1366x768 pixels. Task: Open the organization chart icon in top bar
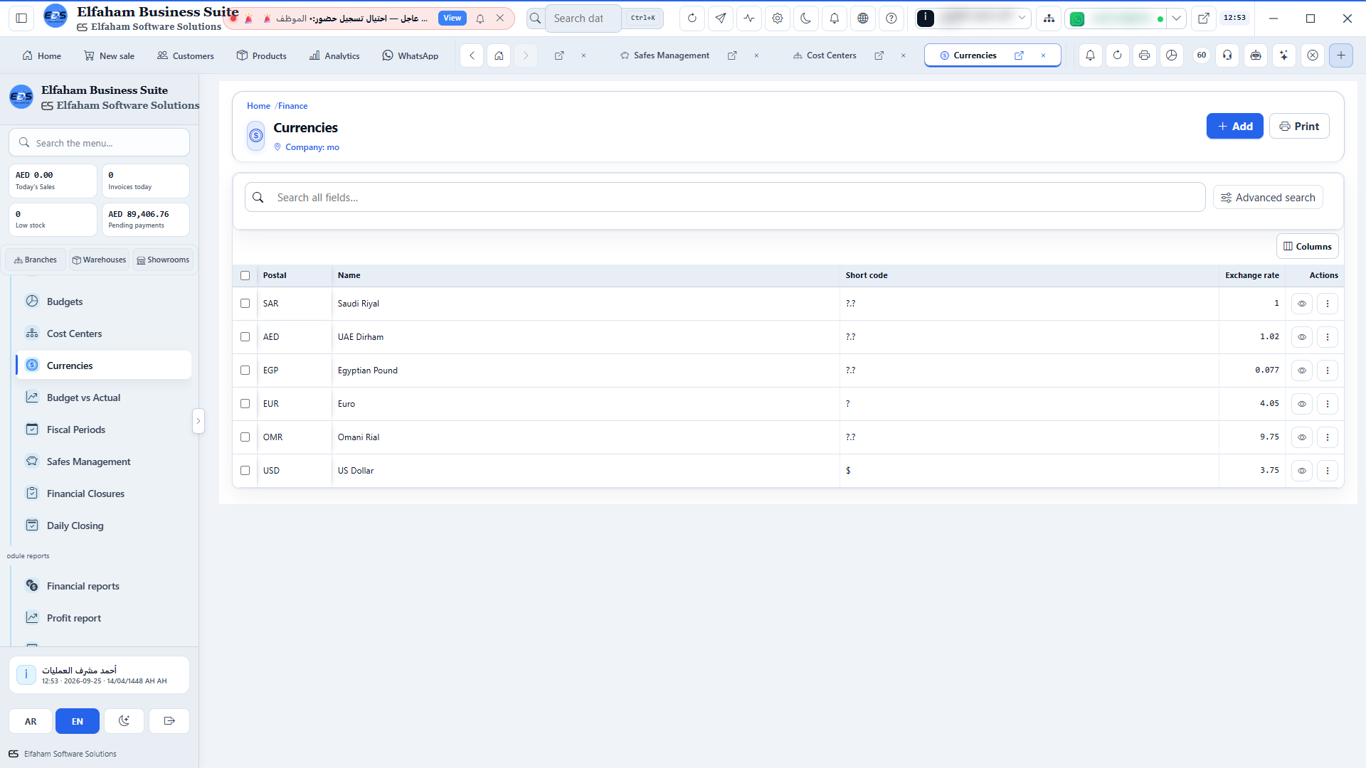point(1049,18)
